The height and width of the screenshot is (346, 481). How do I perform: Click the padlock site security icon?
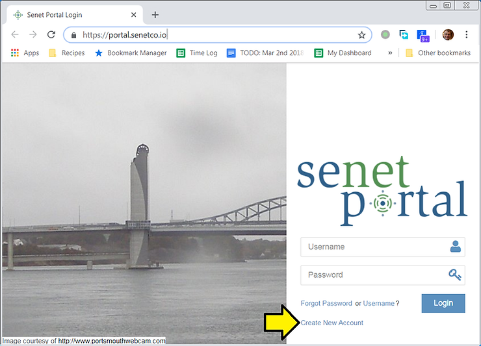pyautogui.click(x=73, y=35)
